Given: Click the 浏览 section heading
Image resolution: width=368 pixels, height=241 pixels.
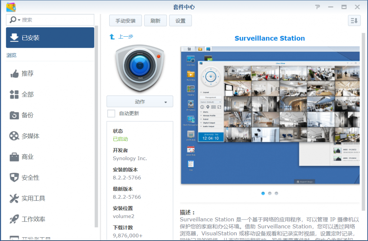Looking at the screenshot, I should [x=11, y=55].
